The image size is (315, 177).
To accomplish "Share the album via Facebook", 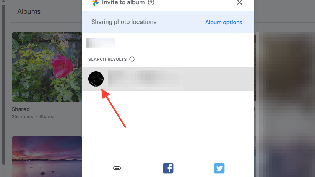I will click(x=168, y=168).
